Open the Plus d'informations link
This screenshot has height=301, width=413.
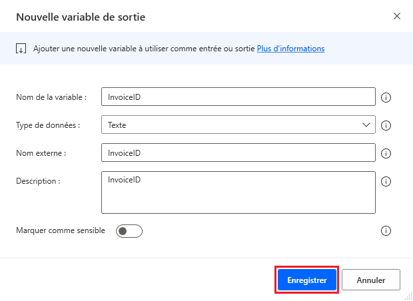290,49
